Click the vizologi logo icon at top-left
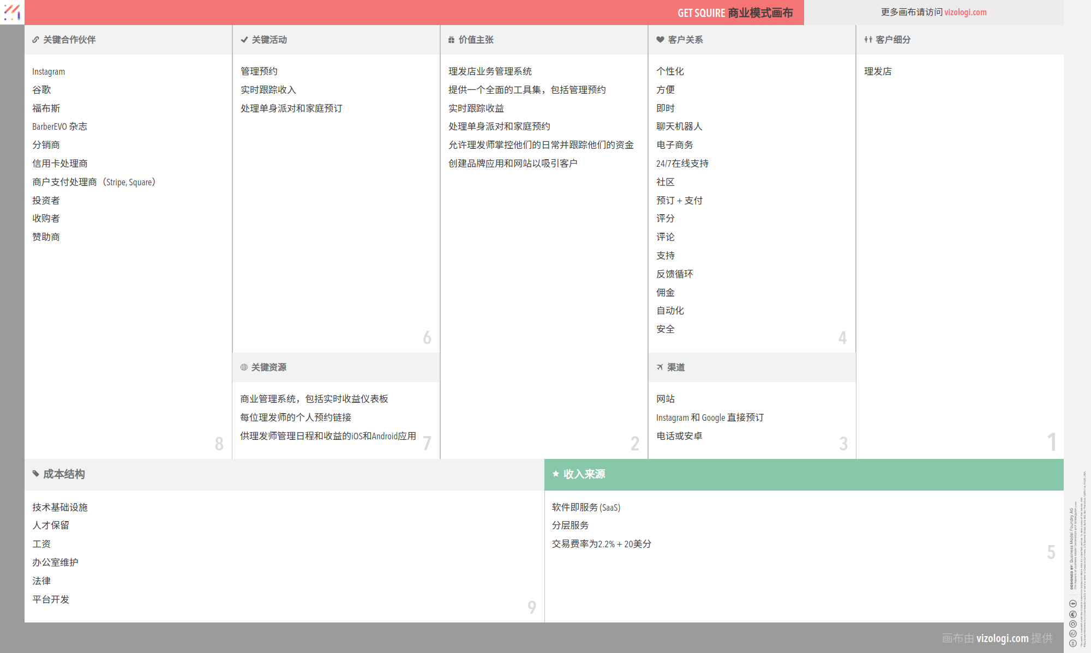Image resolution: width=1091 pixels, height=653 pixels. pyautogui.click(x=12, y=12)
